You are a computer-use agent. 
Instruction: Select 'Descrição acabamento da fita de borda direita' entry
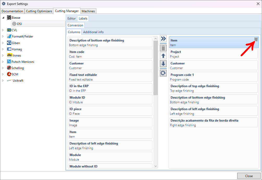coord(214,123)
